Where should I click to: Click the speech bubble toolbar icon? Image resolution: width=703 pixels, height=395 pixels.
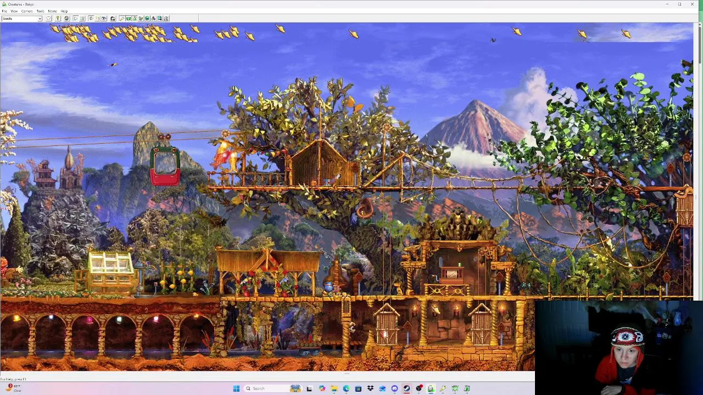coord(48,19)
